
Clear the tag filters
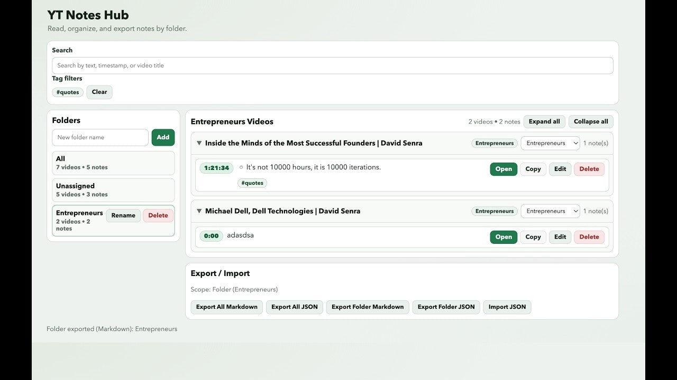pos(99,92)
